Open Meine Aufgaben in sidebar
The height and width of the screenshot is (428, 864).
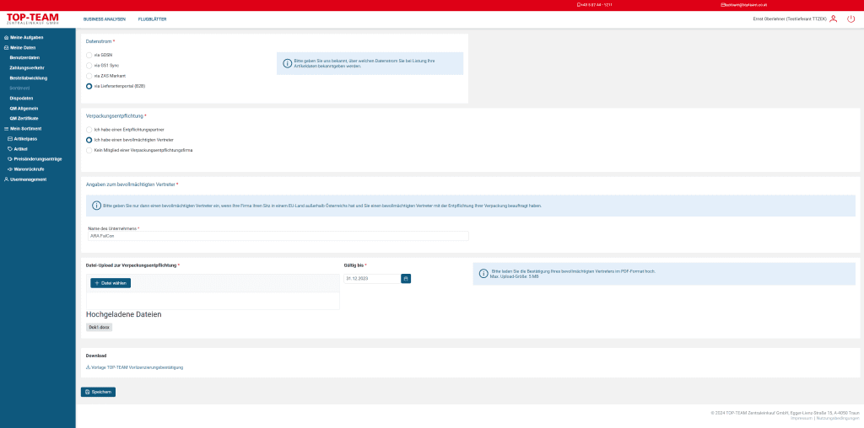25,37
